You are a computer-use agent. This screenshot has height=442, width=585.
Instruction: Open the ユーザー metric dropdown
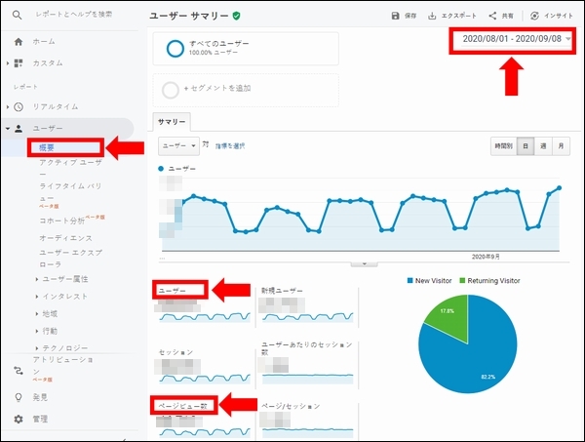(x=178, y=146)
